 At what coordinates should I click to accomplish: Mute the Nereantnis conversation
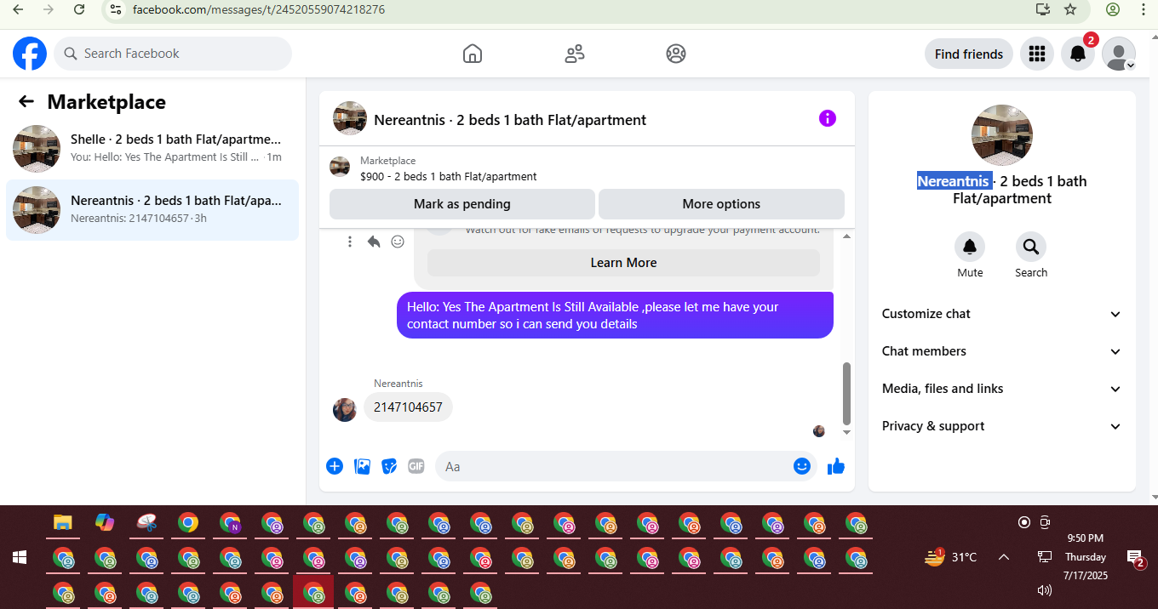coord(970,247)
